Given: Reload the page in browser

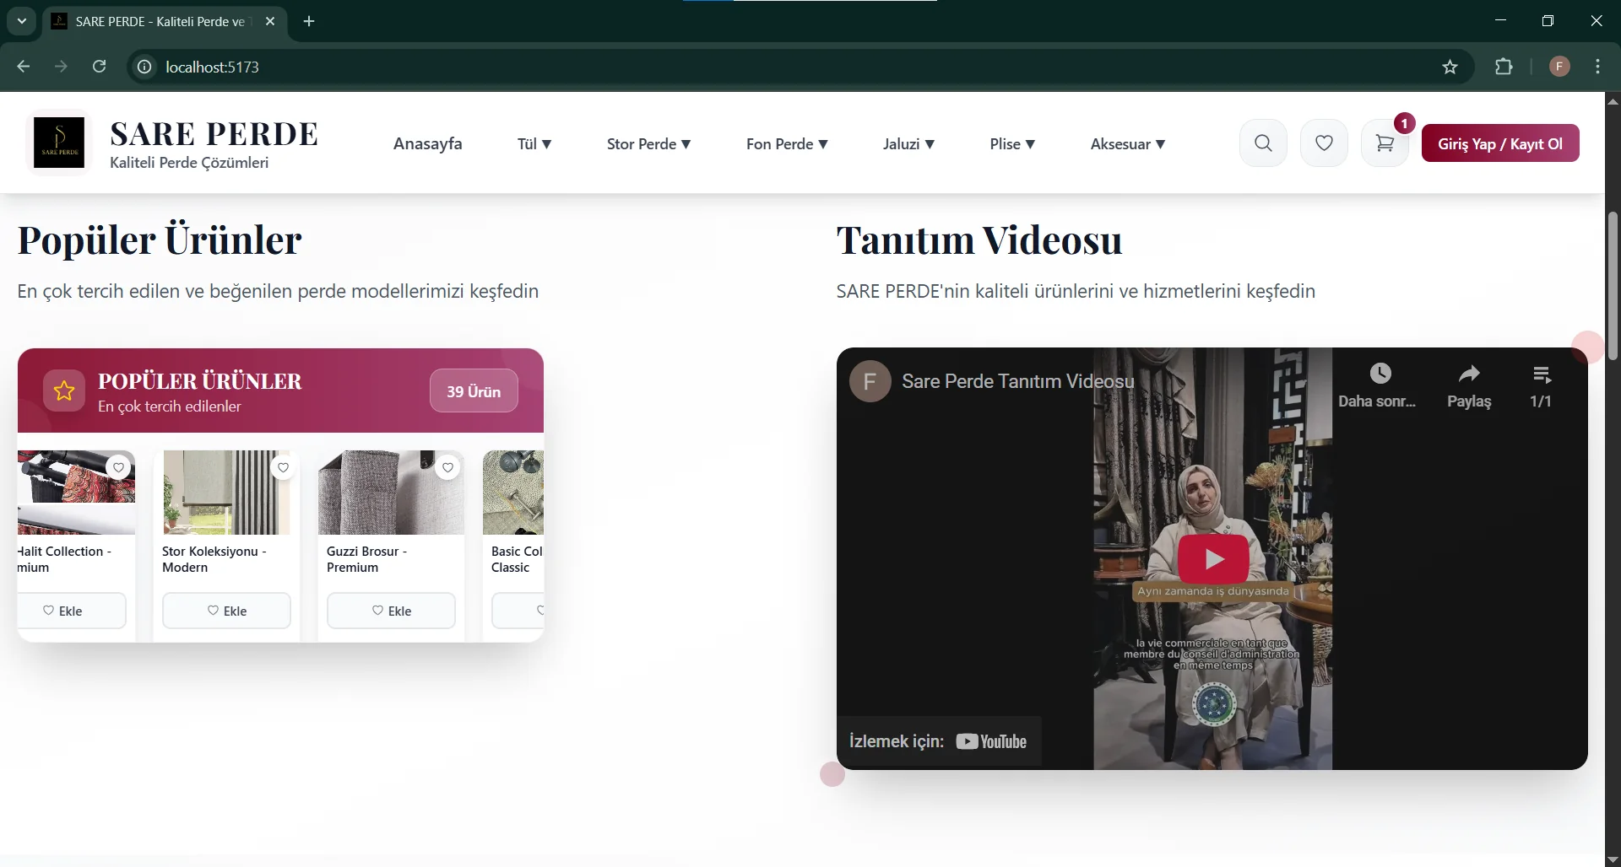Looking at the screenshot, I should pyautogui.click(x=99, y=67).
